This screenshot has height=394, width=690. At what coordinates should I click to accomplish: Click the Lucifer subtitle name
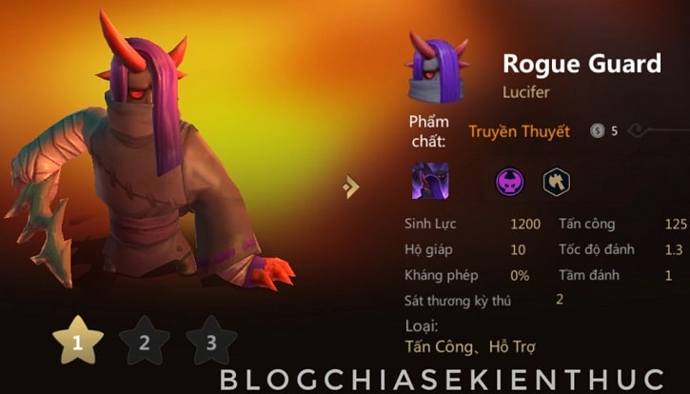pos(526,92)
